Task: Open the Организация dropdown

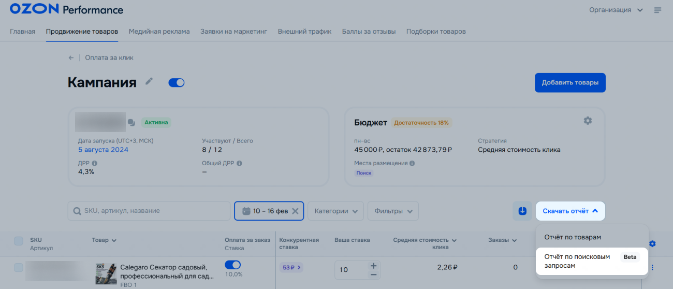Action: tap(616, 10)
